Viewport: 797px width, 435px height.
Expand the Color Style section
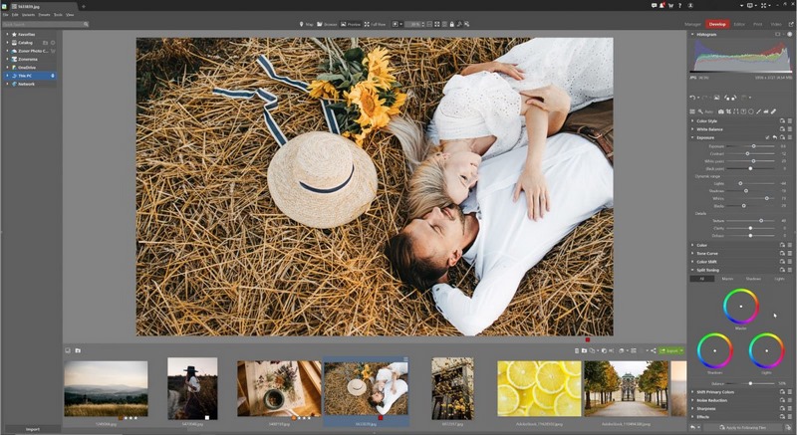pos(706,120)
